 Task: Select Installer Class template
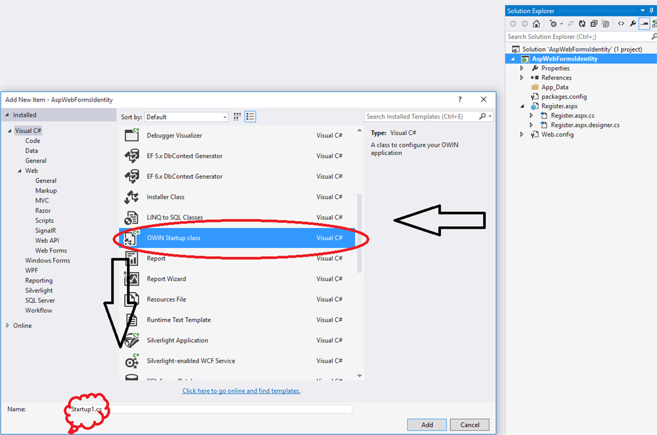(x=239, y=197)
